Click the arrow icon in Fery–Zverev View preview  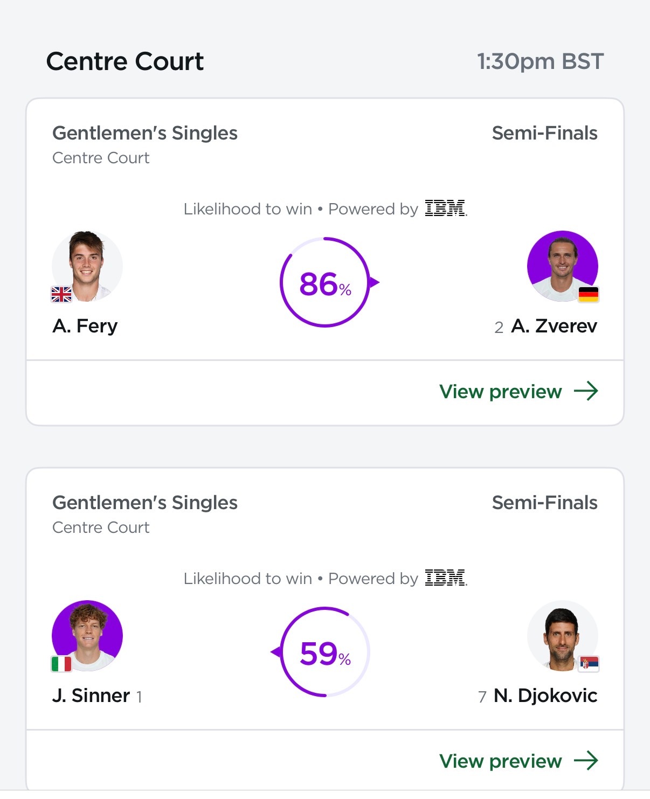tap(586, 391)
